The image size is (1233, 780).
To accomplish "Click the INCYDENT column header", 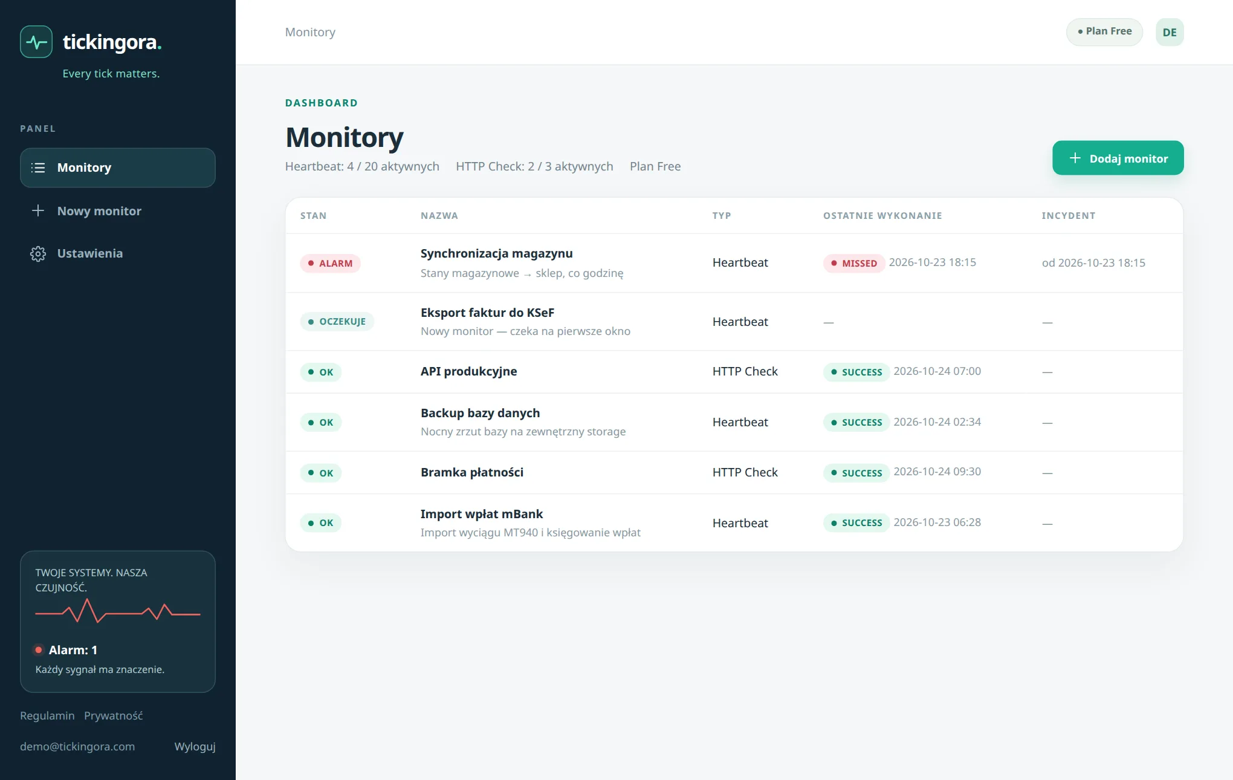I will point(1069,216).
